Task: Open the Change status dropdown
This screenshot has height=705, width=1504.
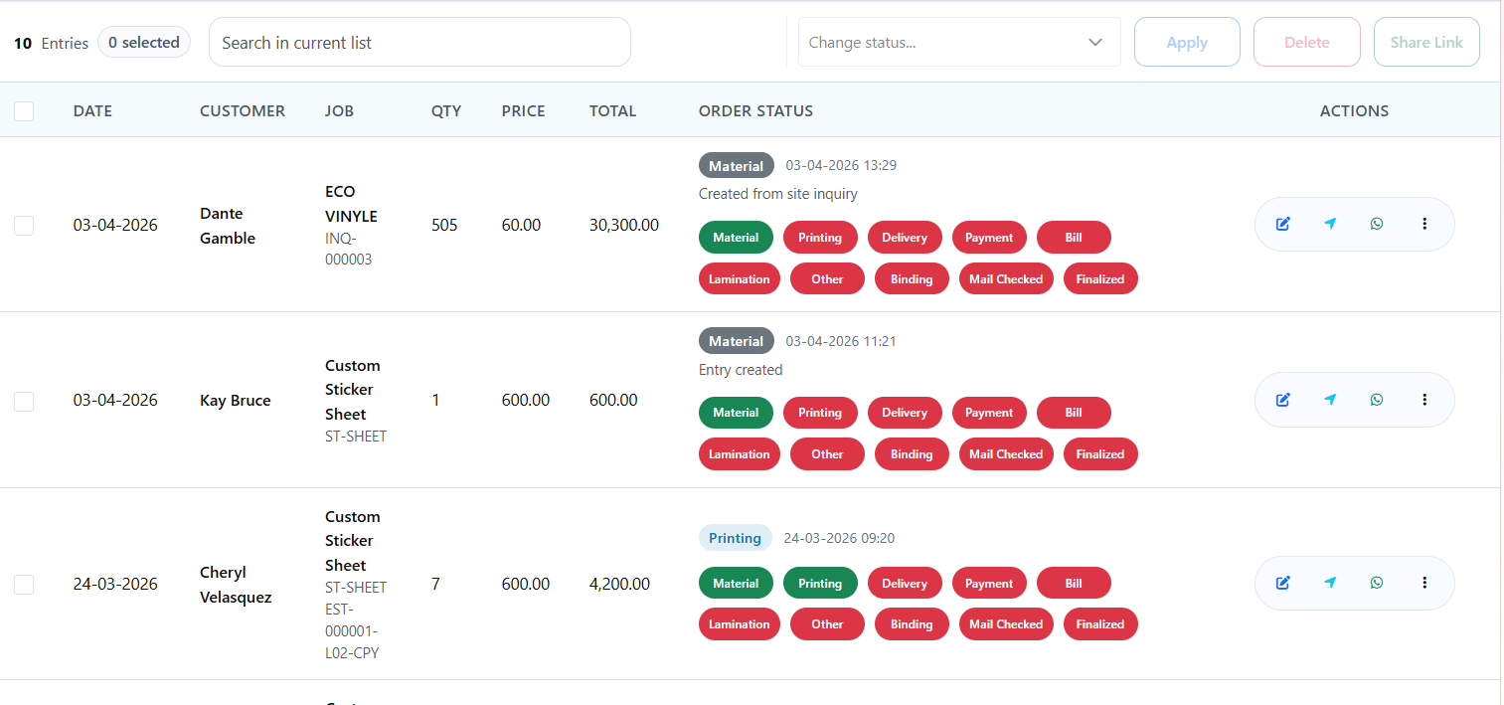Action: tap(958, 43)
